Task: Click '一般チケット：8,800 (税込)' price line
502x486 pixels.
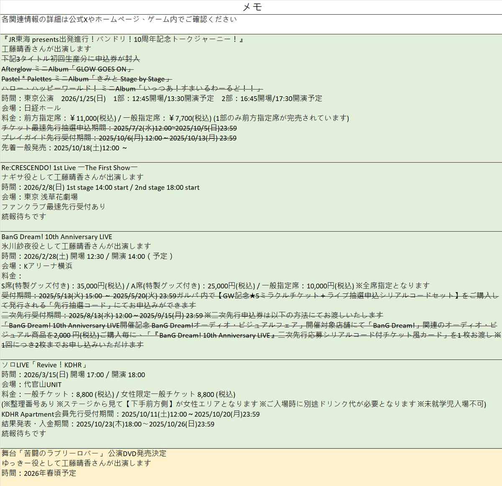Action: (x=118, y=394)
